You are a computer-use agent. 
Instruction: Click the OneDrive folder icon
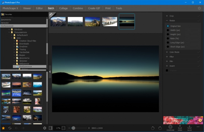(17, 46)
